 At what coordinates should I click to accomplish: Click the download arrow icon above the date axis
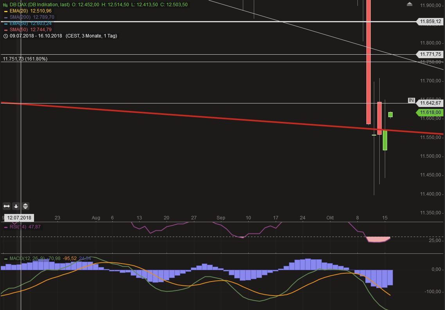tap(16, 206)
